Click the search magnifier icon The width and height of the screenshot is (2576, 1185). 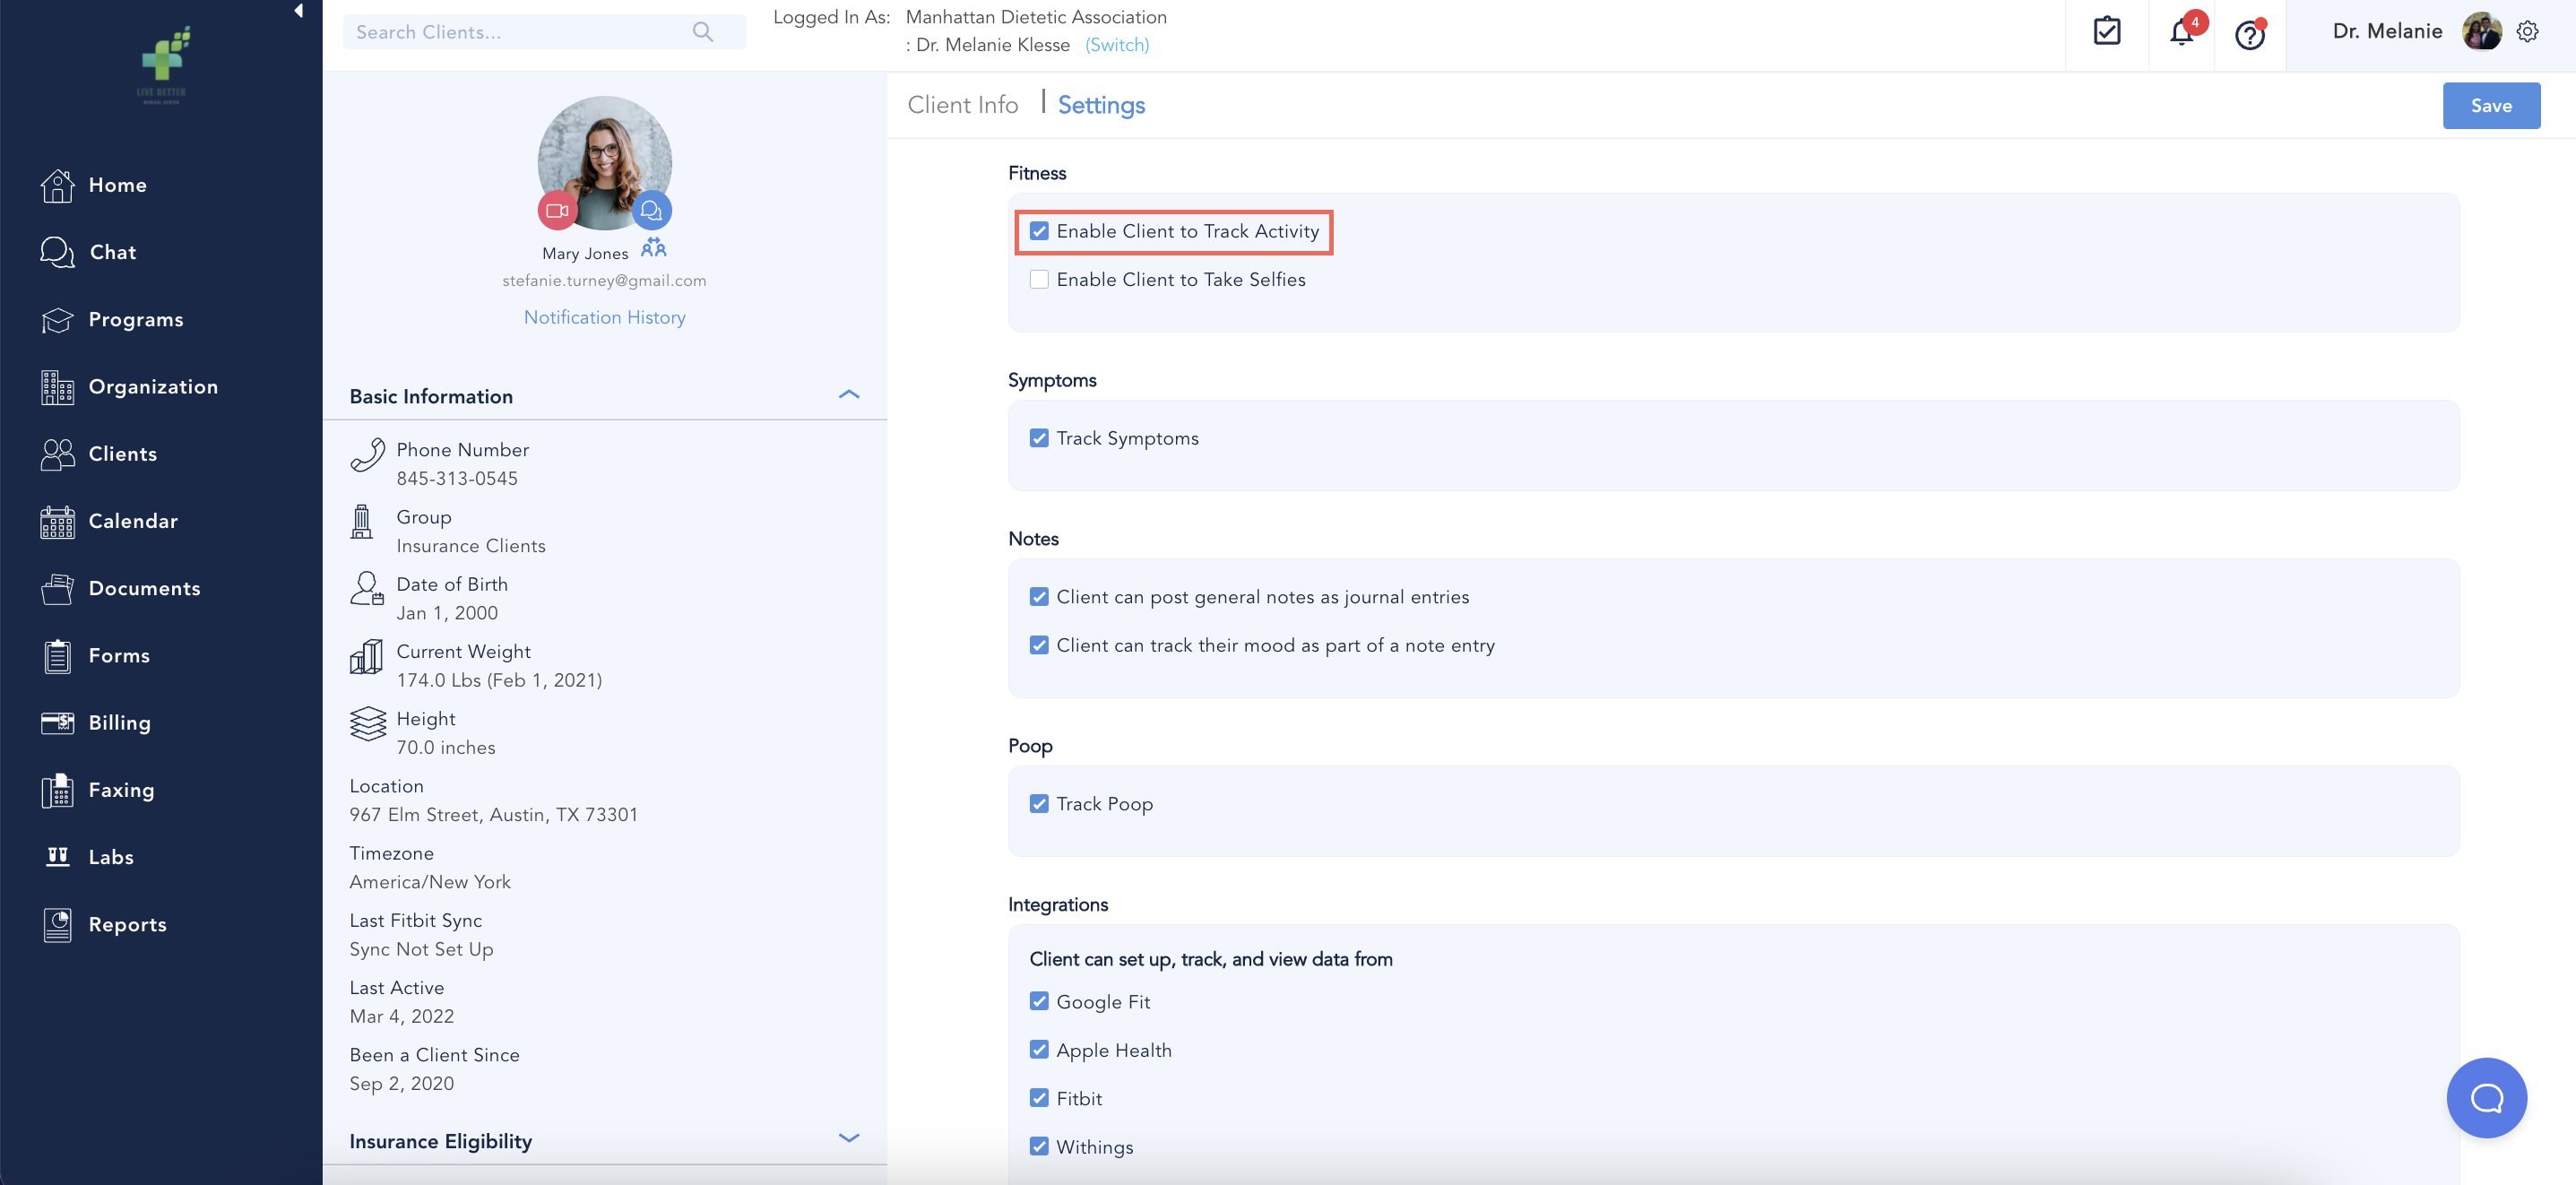[x=702, y=32]
